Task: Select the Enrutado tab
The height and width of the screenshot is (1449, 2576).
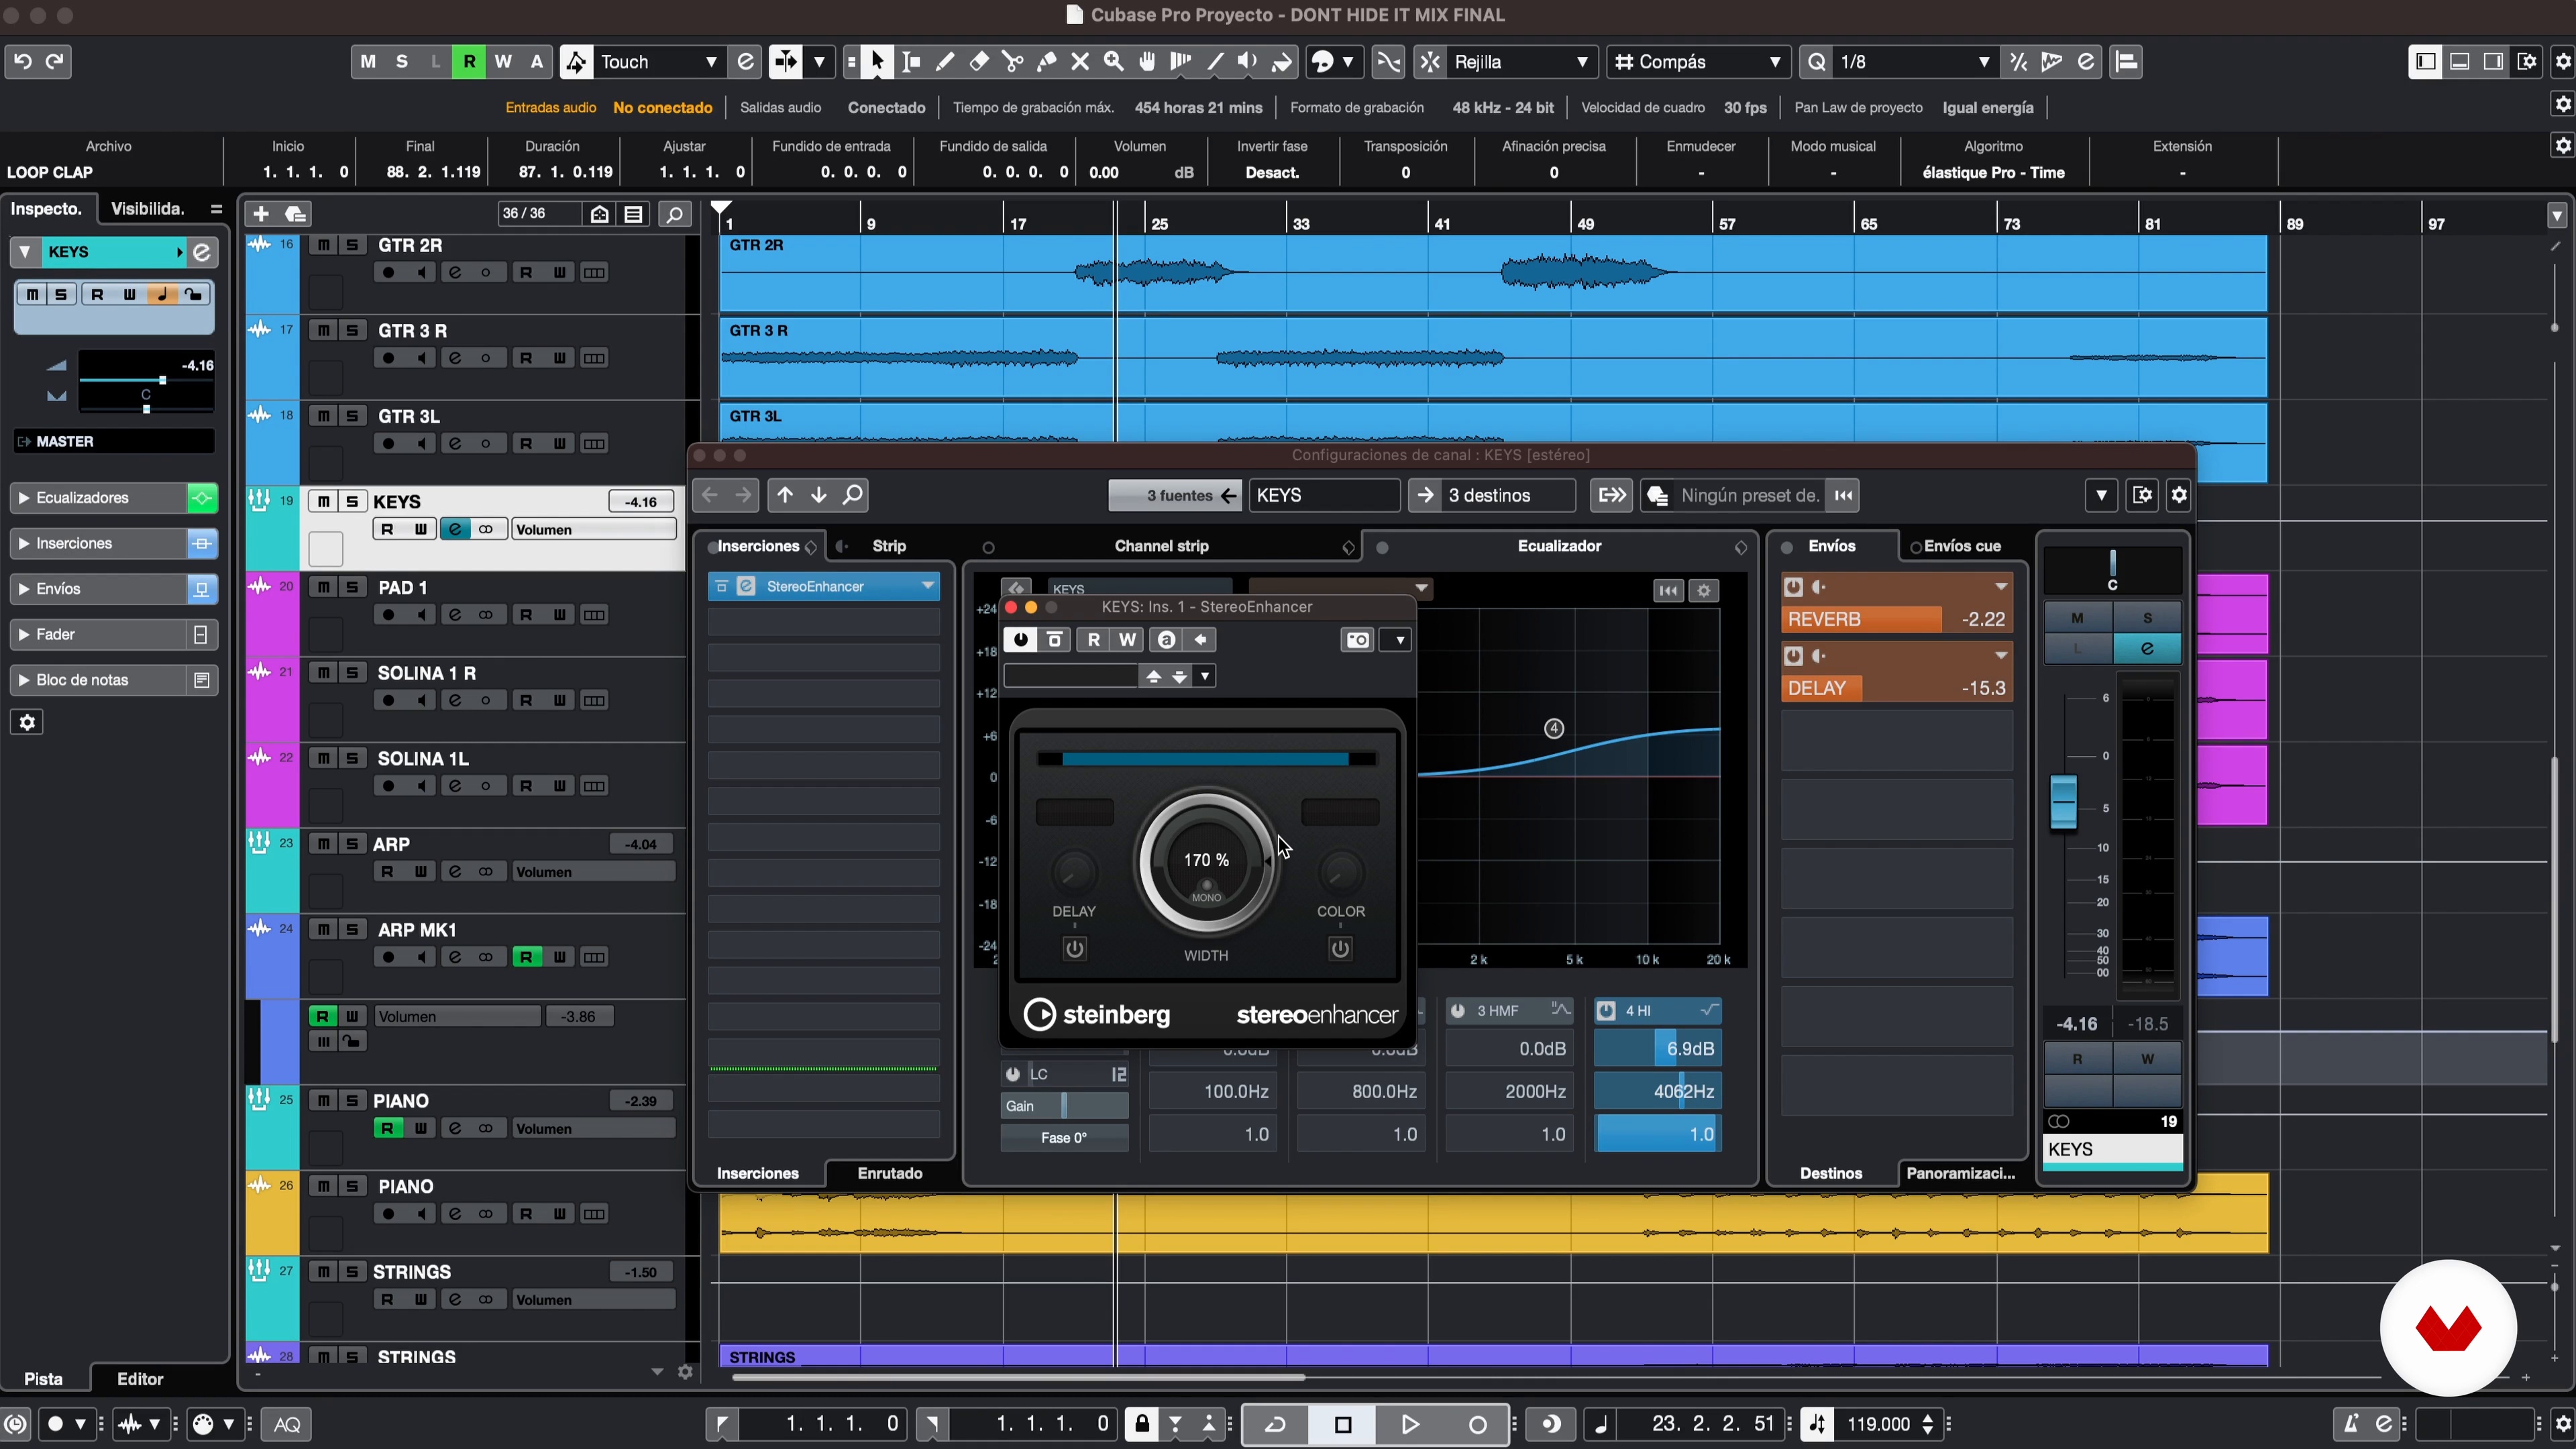Action: pos(890,1173)
